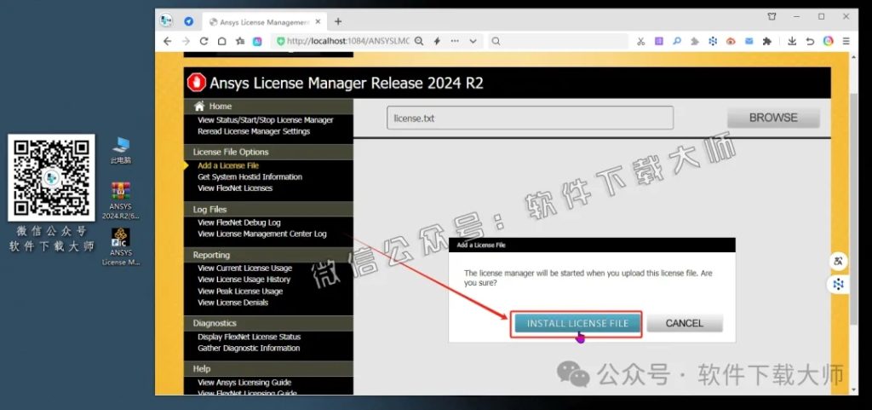This screenshot has width=872, height=410.
Task: Click the Home link in sidebar
Action: point(221,107)
